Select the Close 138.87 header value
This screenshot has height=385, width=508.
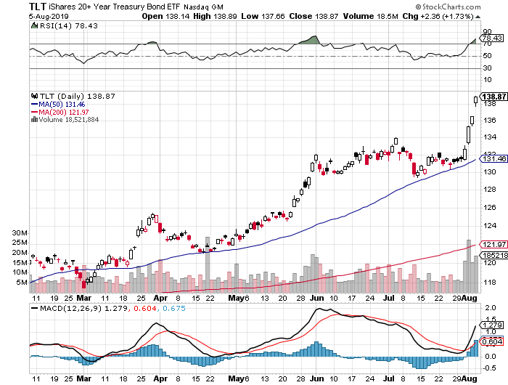point(314,16)
